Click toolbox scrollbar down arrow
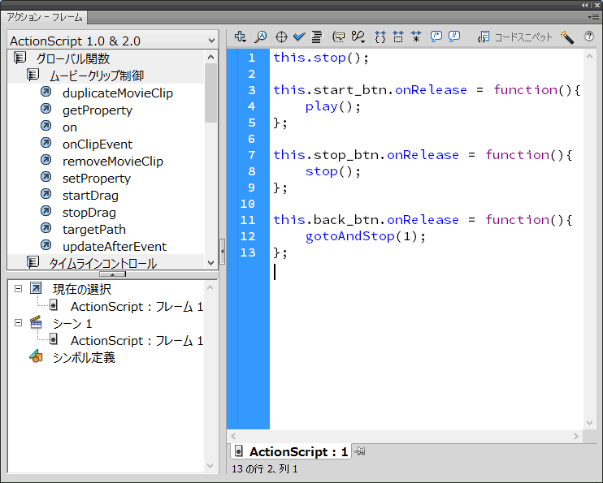 point(210,263)
